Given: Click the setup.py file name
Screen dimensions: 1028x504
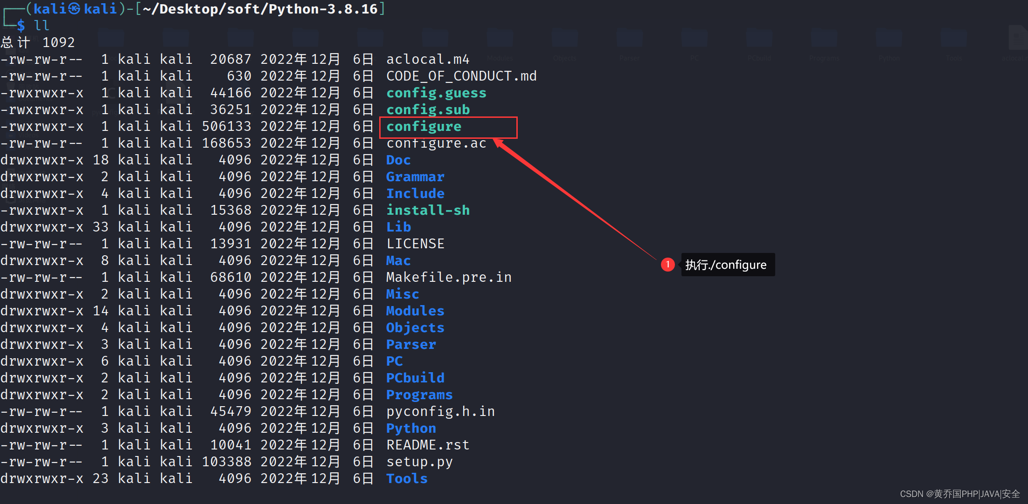Looking at the screenshot, I should [419, 462].
